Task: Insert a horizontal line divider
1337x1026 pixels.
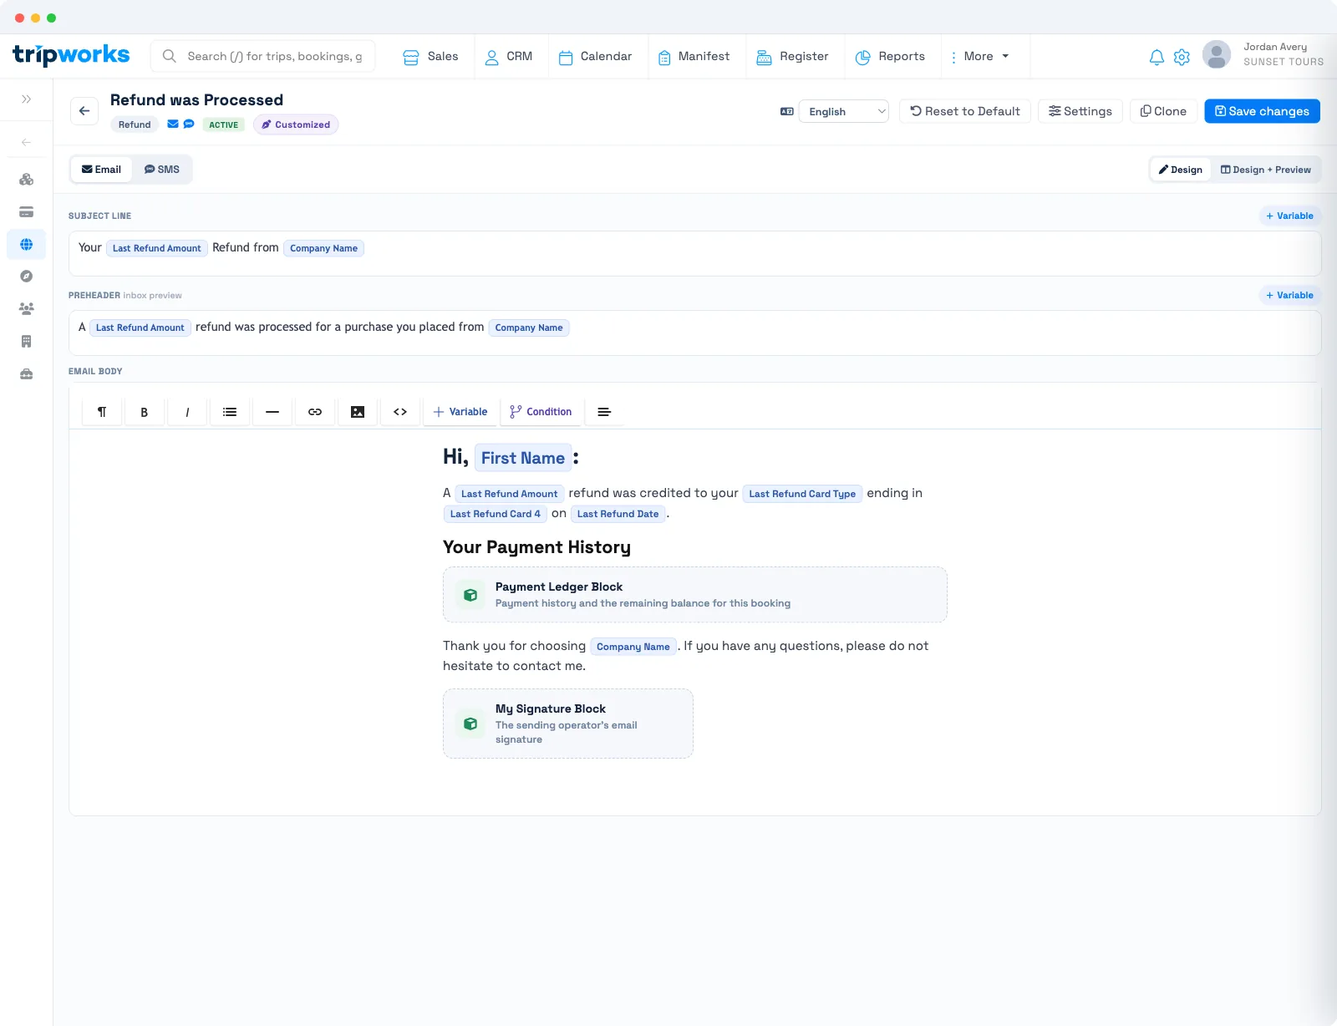Action: point(272,412)
